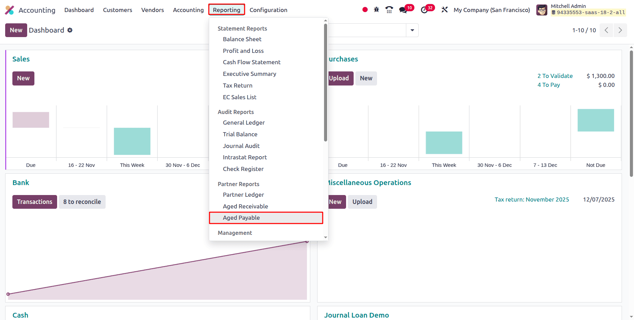Open the Dashboard menu
The height and width of the screenshot is (320, 634).
(79, 10)
